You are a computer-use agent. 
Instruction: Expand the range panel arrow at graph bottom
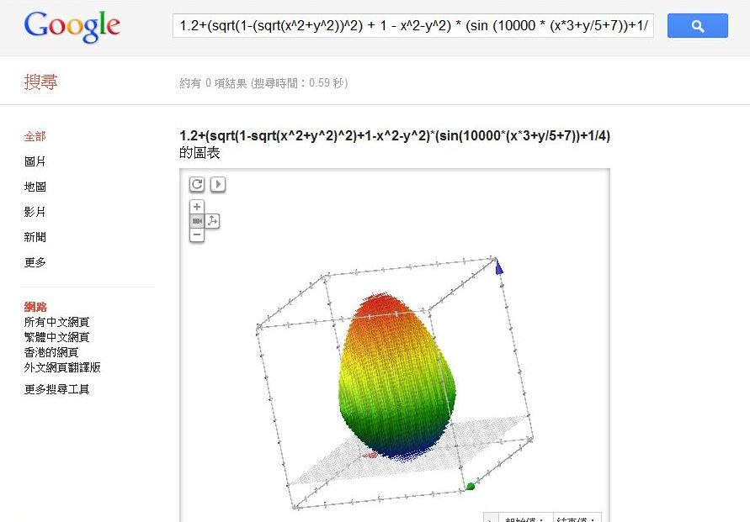pos(491,518)
